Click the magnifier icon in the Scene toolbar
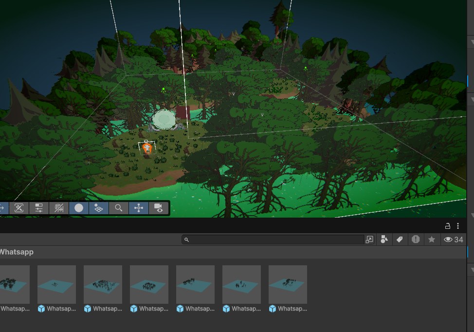Image resolution: width=474 pixels, height=332 pixels. coord(119,208)
